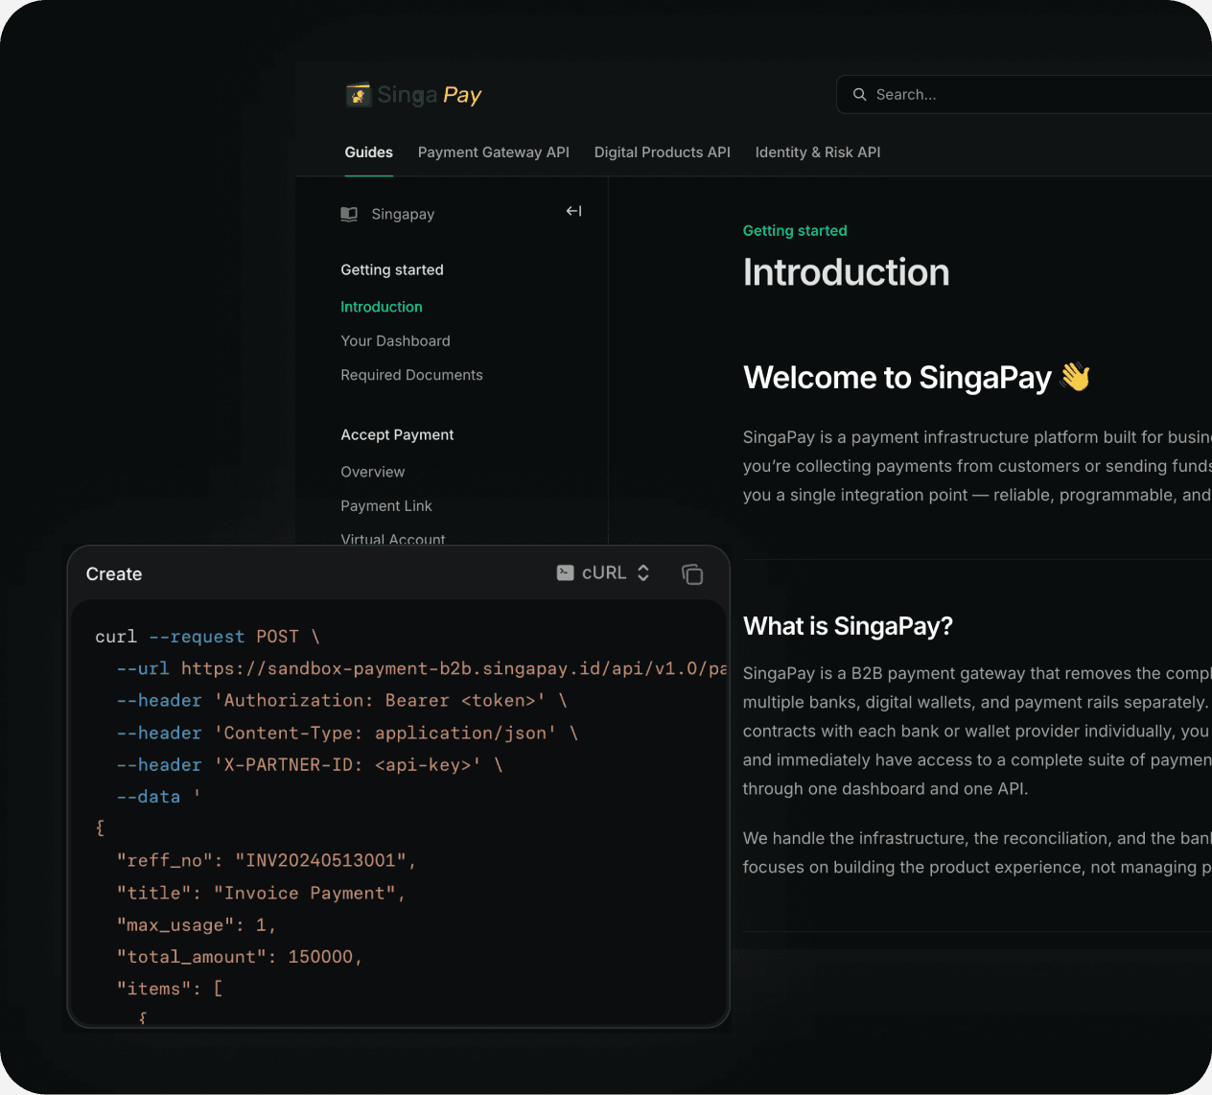
Task: Open the Virtual Account page
Action: pos(393,539)
